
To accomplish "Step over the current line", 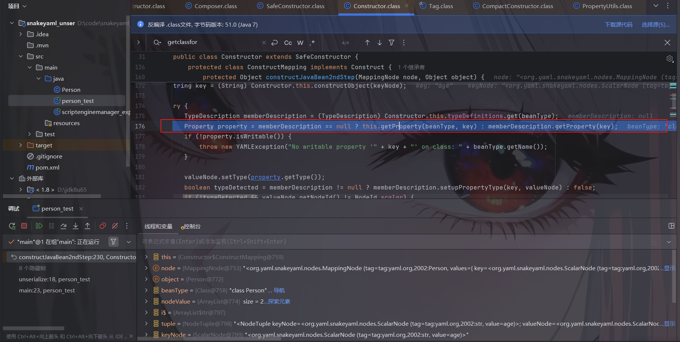I will [x=63, y=226].
